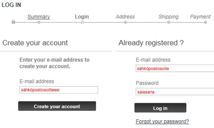Select the Payment step label
This screenshot has width=214, height=128.
[200, 17]
